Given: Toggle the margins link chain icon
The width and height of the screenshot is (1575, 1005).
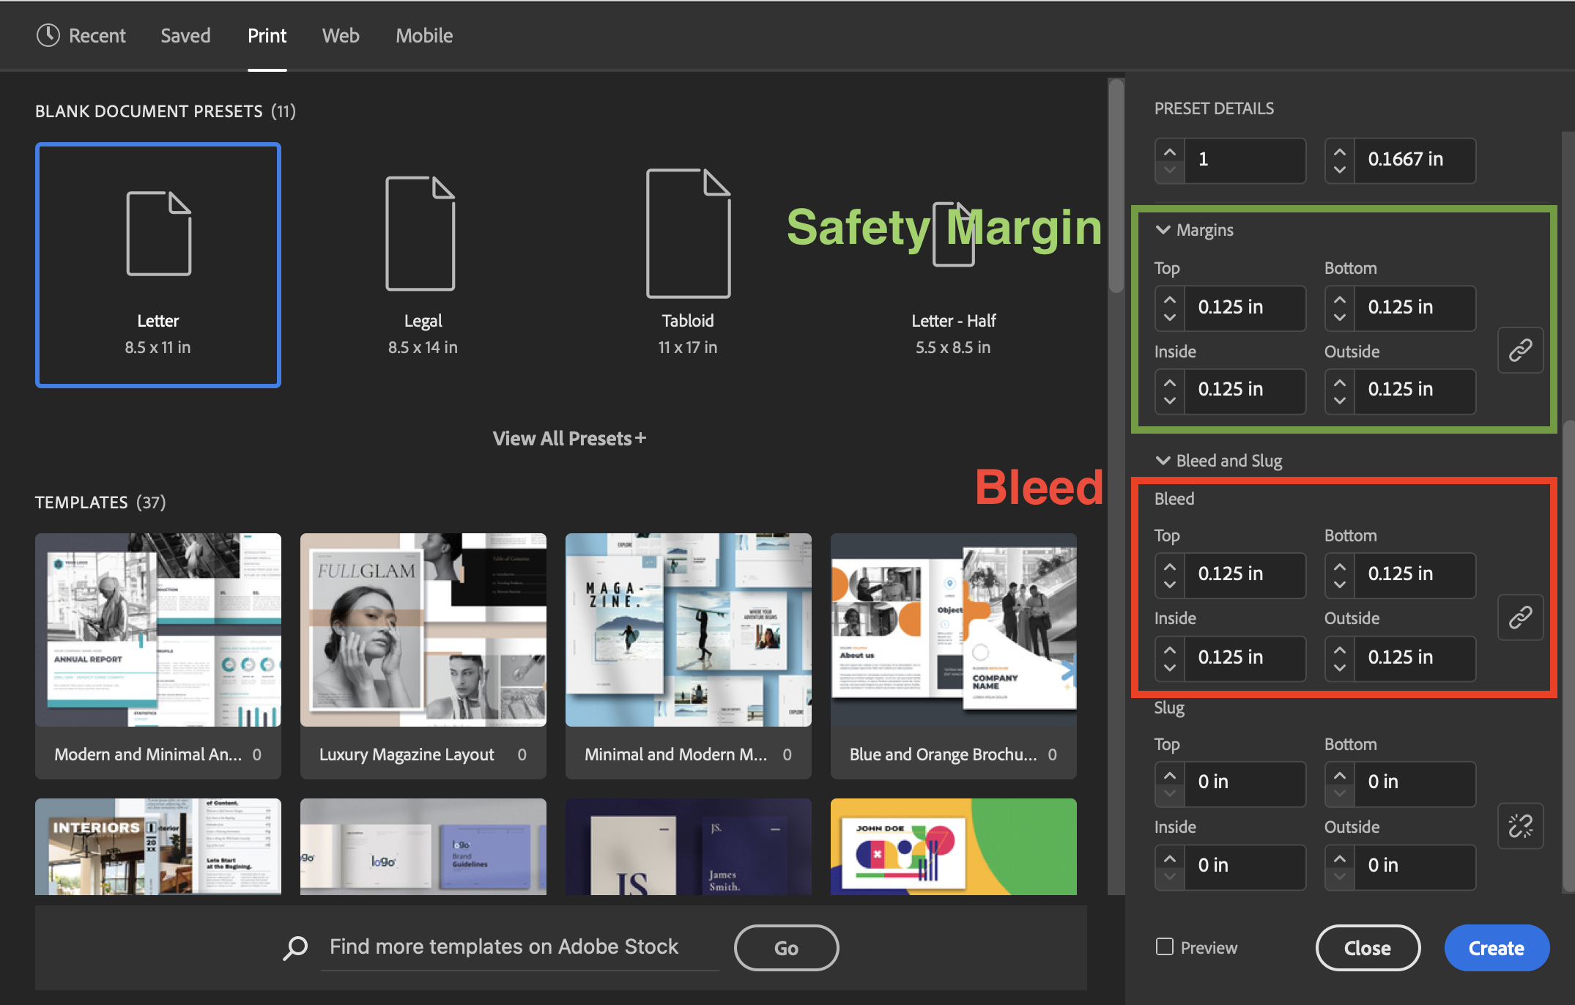Looking at the screenshot, I should (1520, 349).
